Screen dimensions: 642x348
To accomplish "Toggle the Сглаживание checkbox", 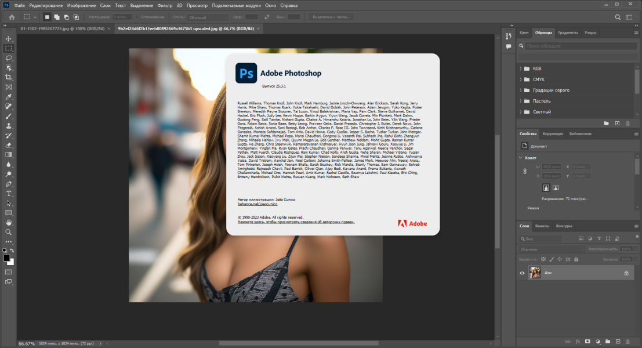I will [x=137, y=17].
